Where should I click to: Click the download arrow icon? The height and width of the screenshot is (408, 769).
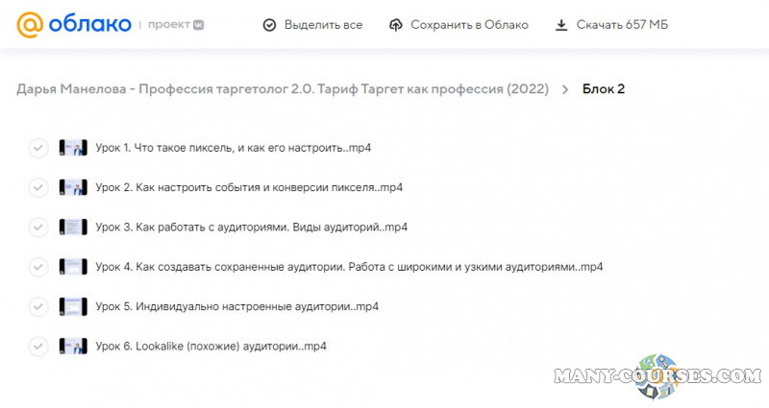pyautogui.click(x=561, y=25)
